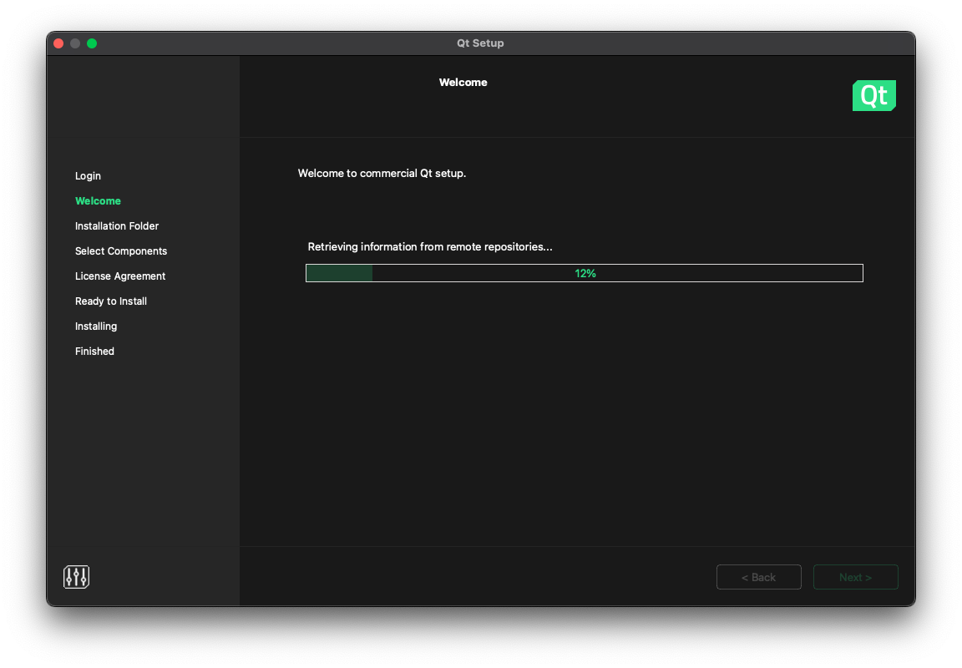The image size is (962, 668).
Task: Open the Select Components step
Action: pyautogui.click(x=121, y=251)
